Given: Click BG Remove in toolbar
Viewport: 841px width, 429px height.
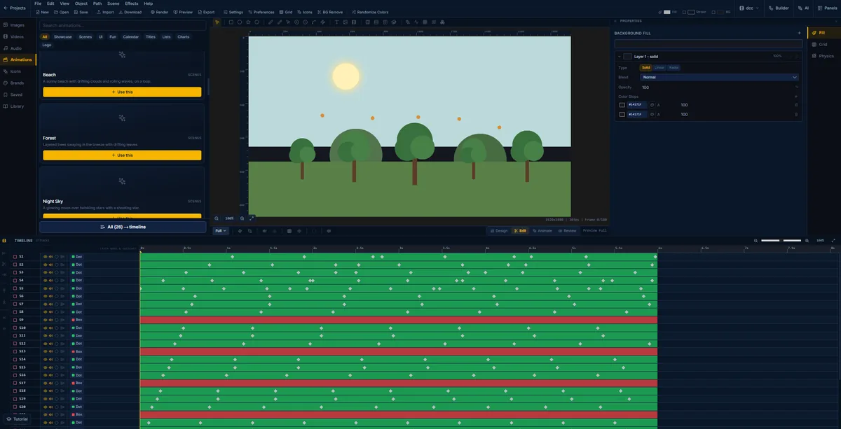Looking at the screenshot, I should tap(330, 12).
